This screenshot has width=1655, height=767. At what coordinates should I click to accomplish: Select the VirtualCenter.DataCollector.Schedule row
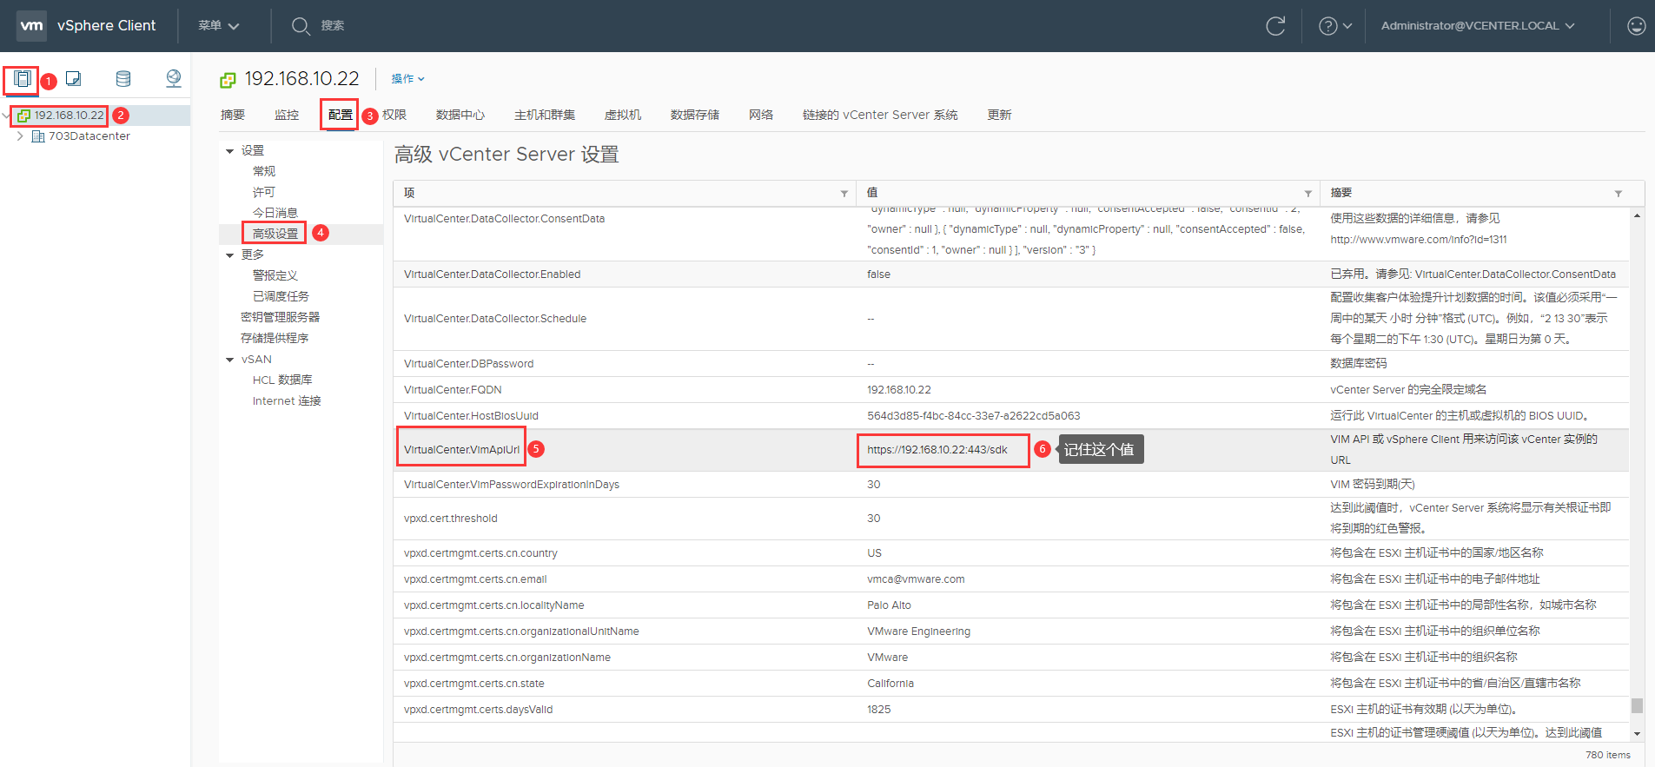(1011, 319)
